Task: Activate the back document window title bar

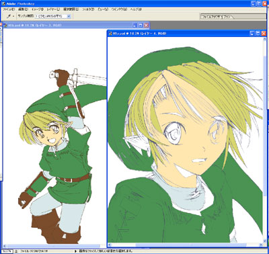Action: pos(67,26)
